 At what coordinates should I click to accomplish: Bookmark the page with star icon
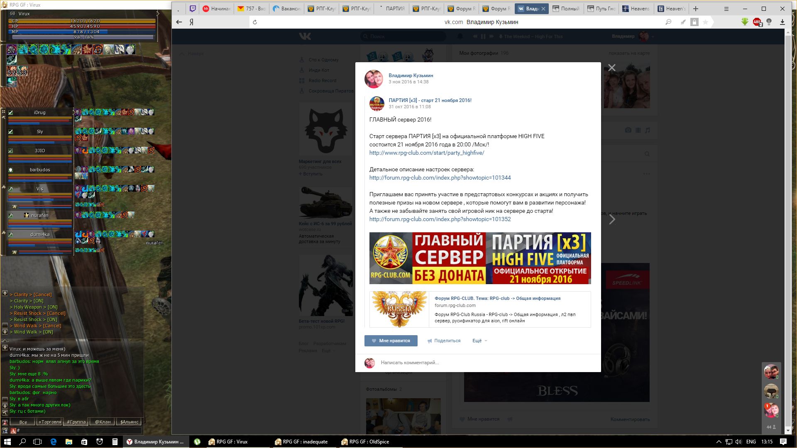(x=705, y=22)
